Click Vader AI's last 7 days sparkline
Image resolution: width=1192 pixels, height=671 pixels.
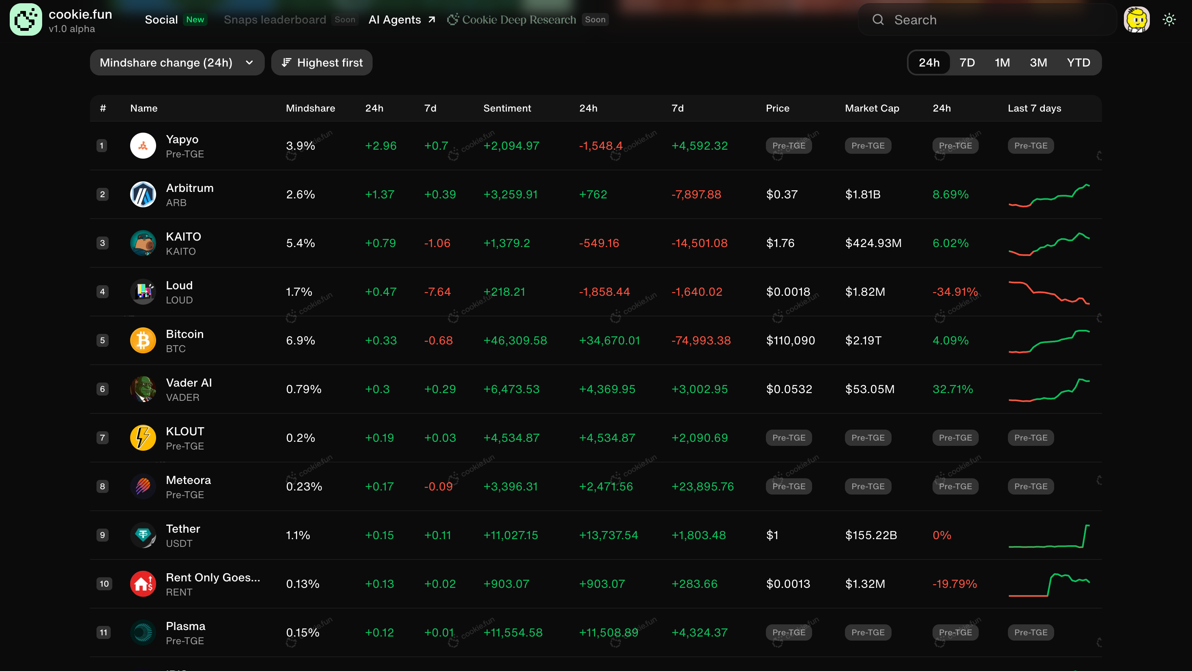(x=1048, y=389)
